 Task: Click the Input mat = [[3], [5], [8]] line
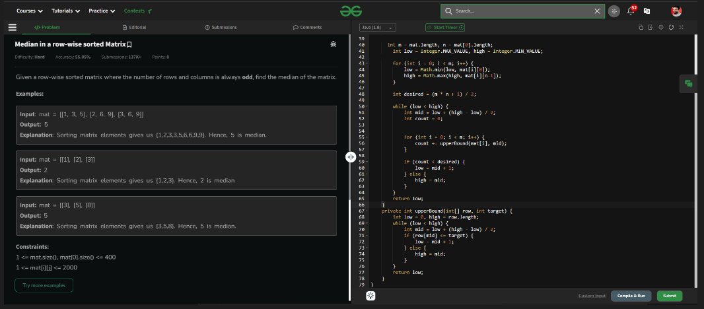point(57,205)
